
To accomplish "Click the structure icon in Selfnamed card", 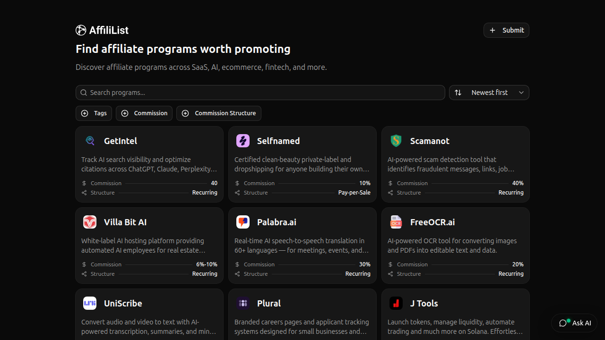I will [x=237, y=193].
